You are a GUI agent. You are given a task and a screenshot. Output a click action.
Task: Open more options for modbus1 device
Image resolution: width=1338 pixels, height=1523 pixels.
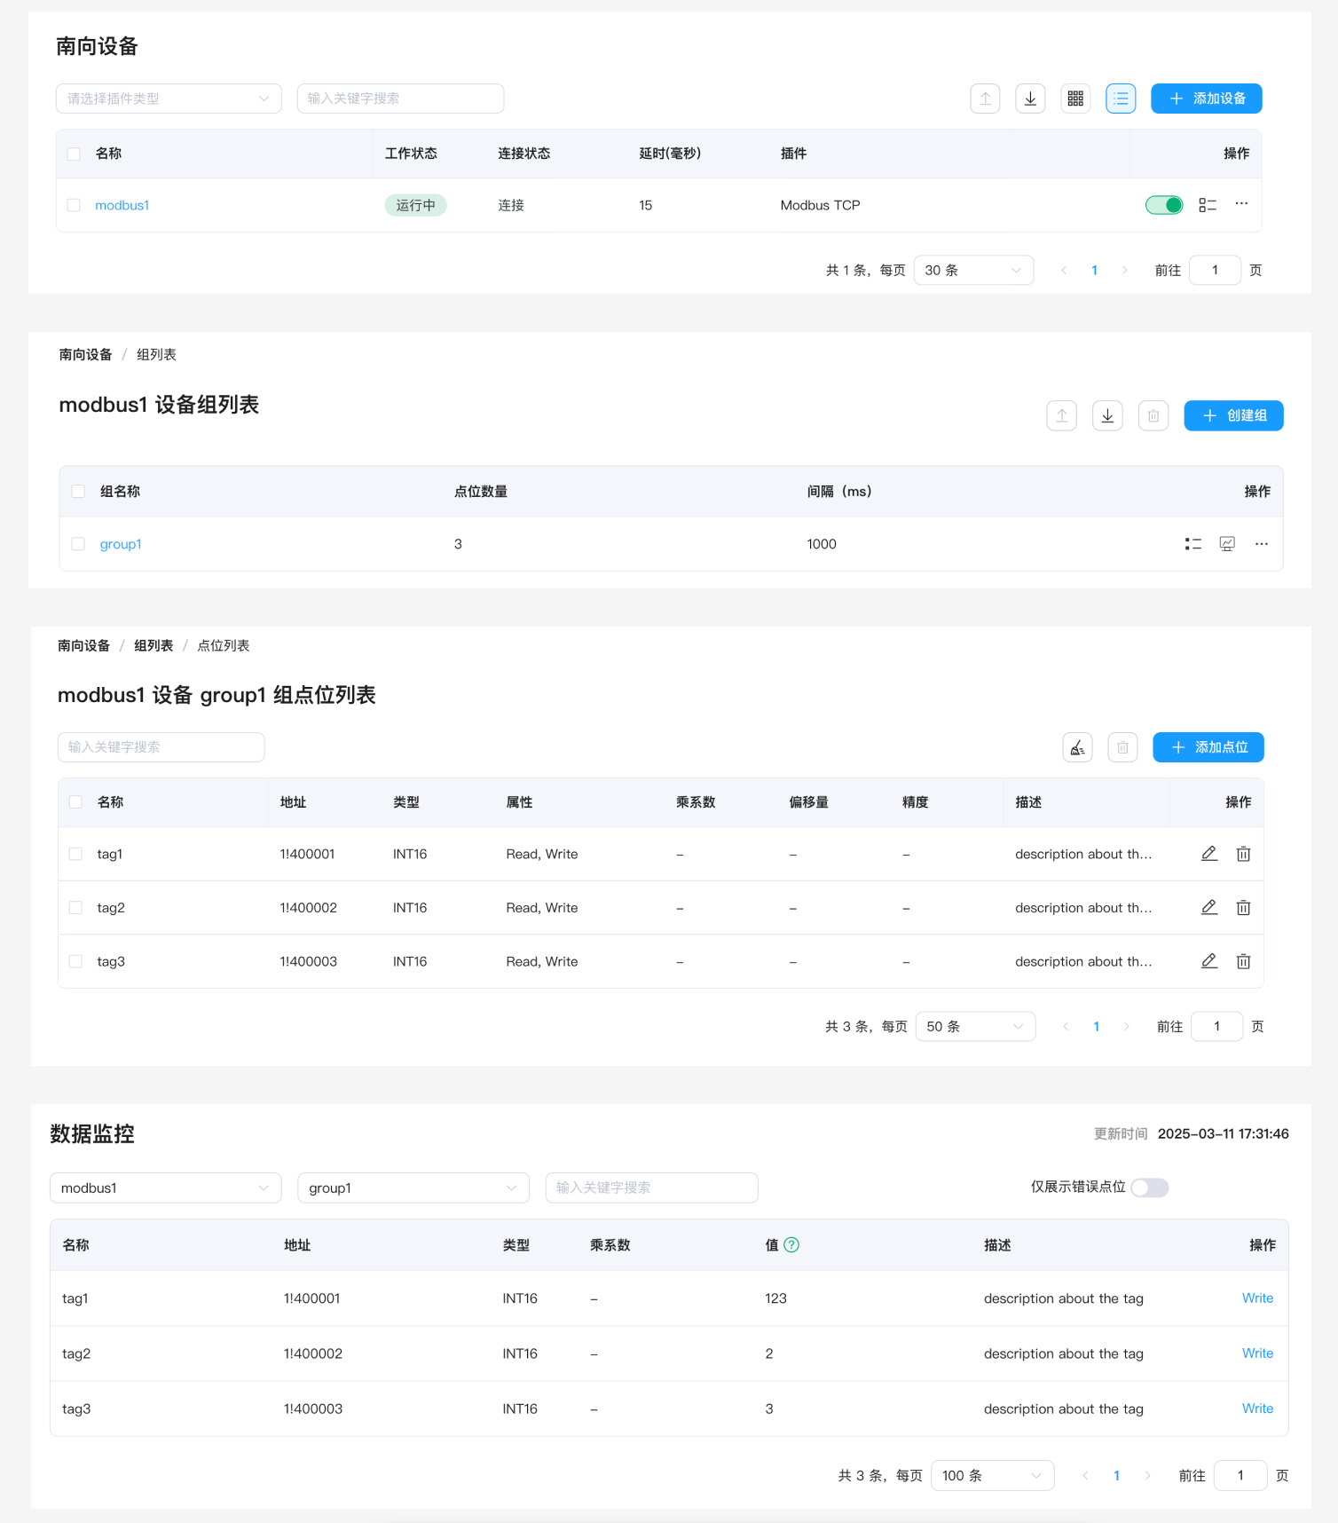tap(1241, 204)
